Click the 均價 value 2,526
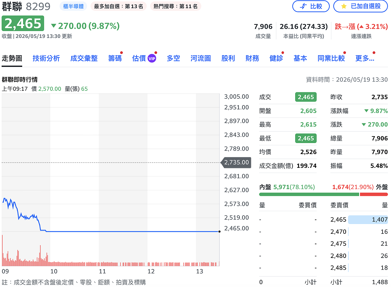 click(309, 152)
